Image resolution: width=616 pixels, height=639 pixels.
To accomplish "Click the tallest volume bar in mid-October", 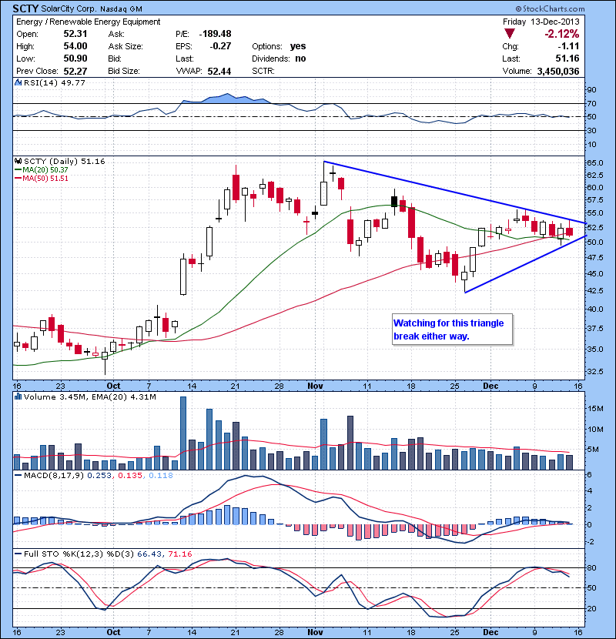I will 183,433.
